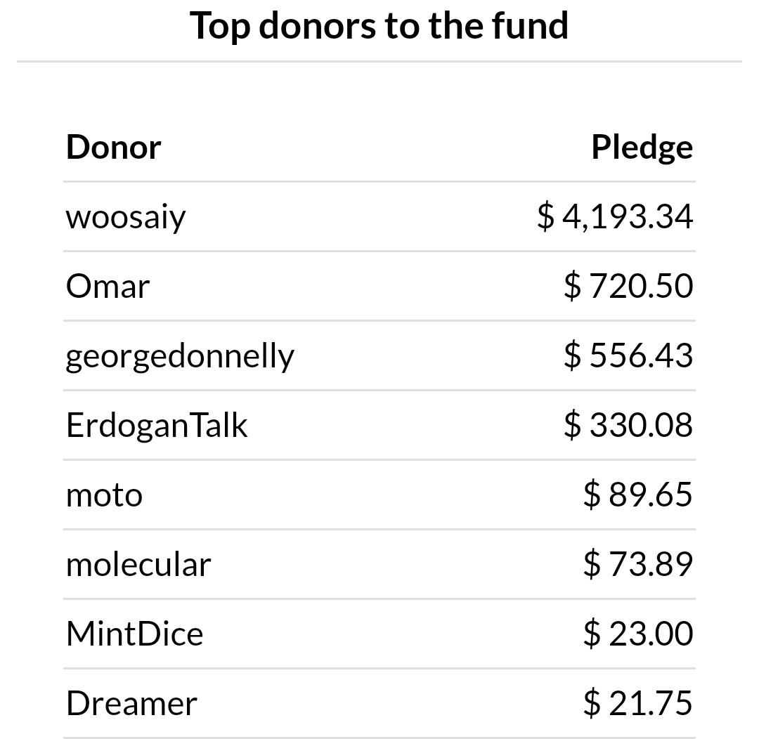
Task: Open the molecular donor name
Action: (x=138, y=564)
